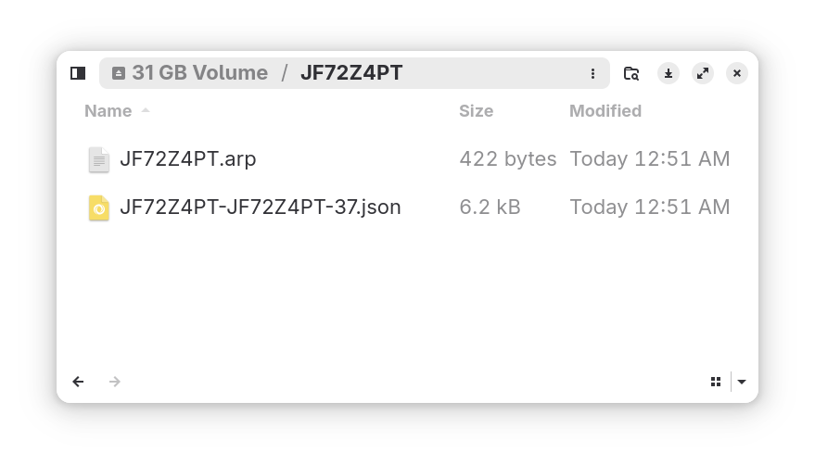Screen dimensions: 815x465
Task: Open the view options dropdown arrow
Action: (742, 382)
